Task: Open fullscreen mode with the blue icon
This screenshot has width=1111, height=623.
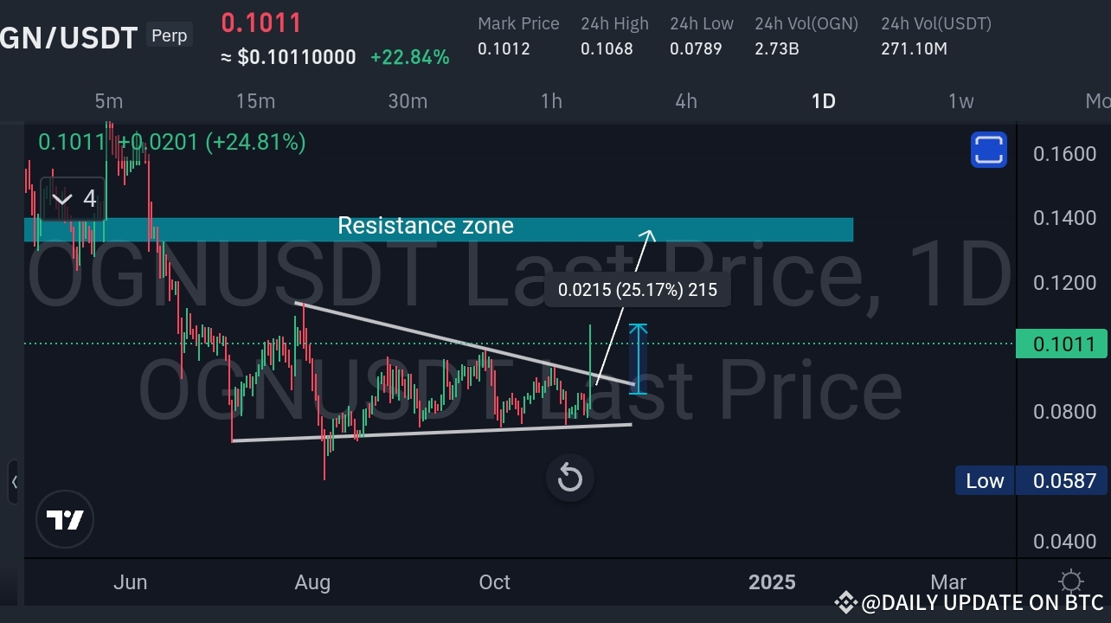Action: (988, 149)
